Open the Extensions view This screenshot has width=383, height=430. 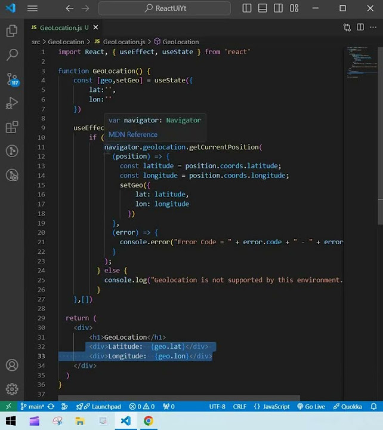(x=12, y=127)
